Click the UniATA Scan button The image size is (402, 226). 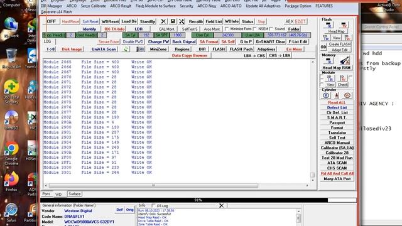[104, 49]
